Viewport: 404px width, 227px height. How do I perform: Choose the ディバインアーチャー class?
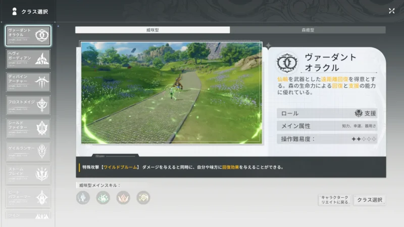tap(28, 82)
